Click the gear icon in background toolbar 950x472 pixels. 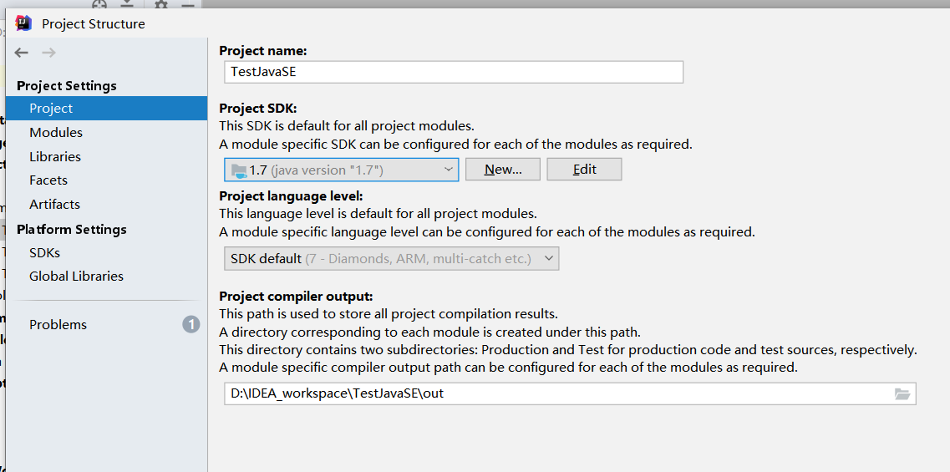point(161,4)
